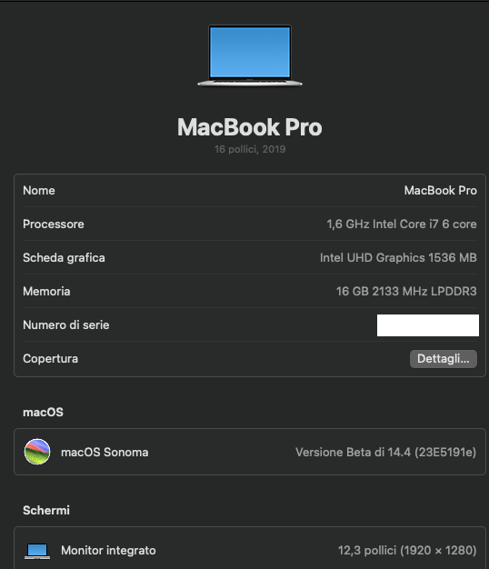Select the 16 pollici, 2019 subtitle
This screenshot has width=489, height=569.
250,149
